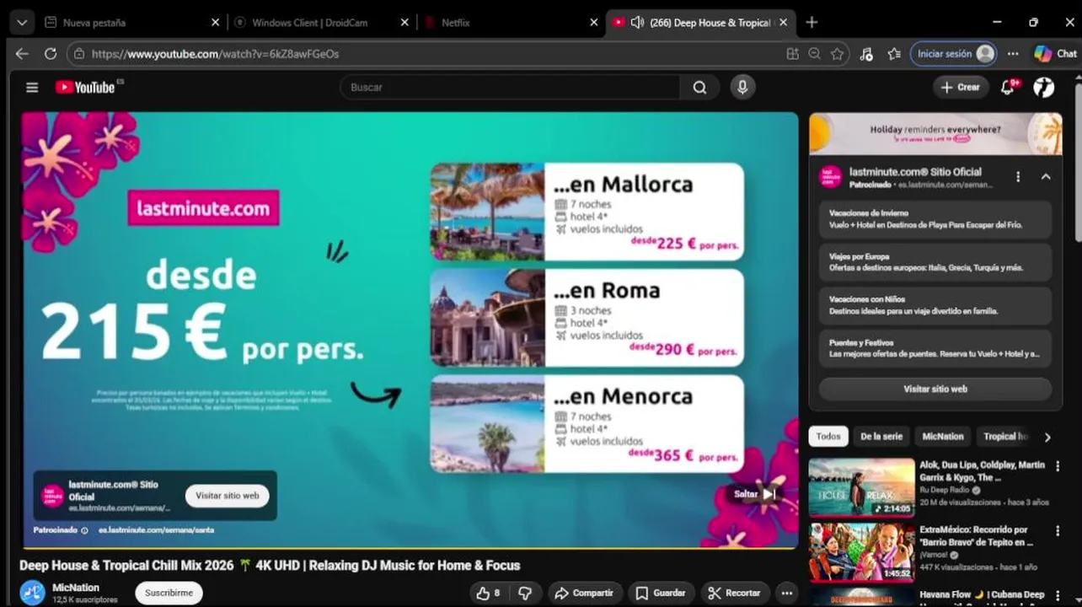Image resolution: width=1082 pixels, height=607 pixels.
Task: Click the Suscribirme button
Action: coord(169,593)
